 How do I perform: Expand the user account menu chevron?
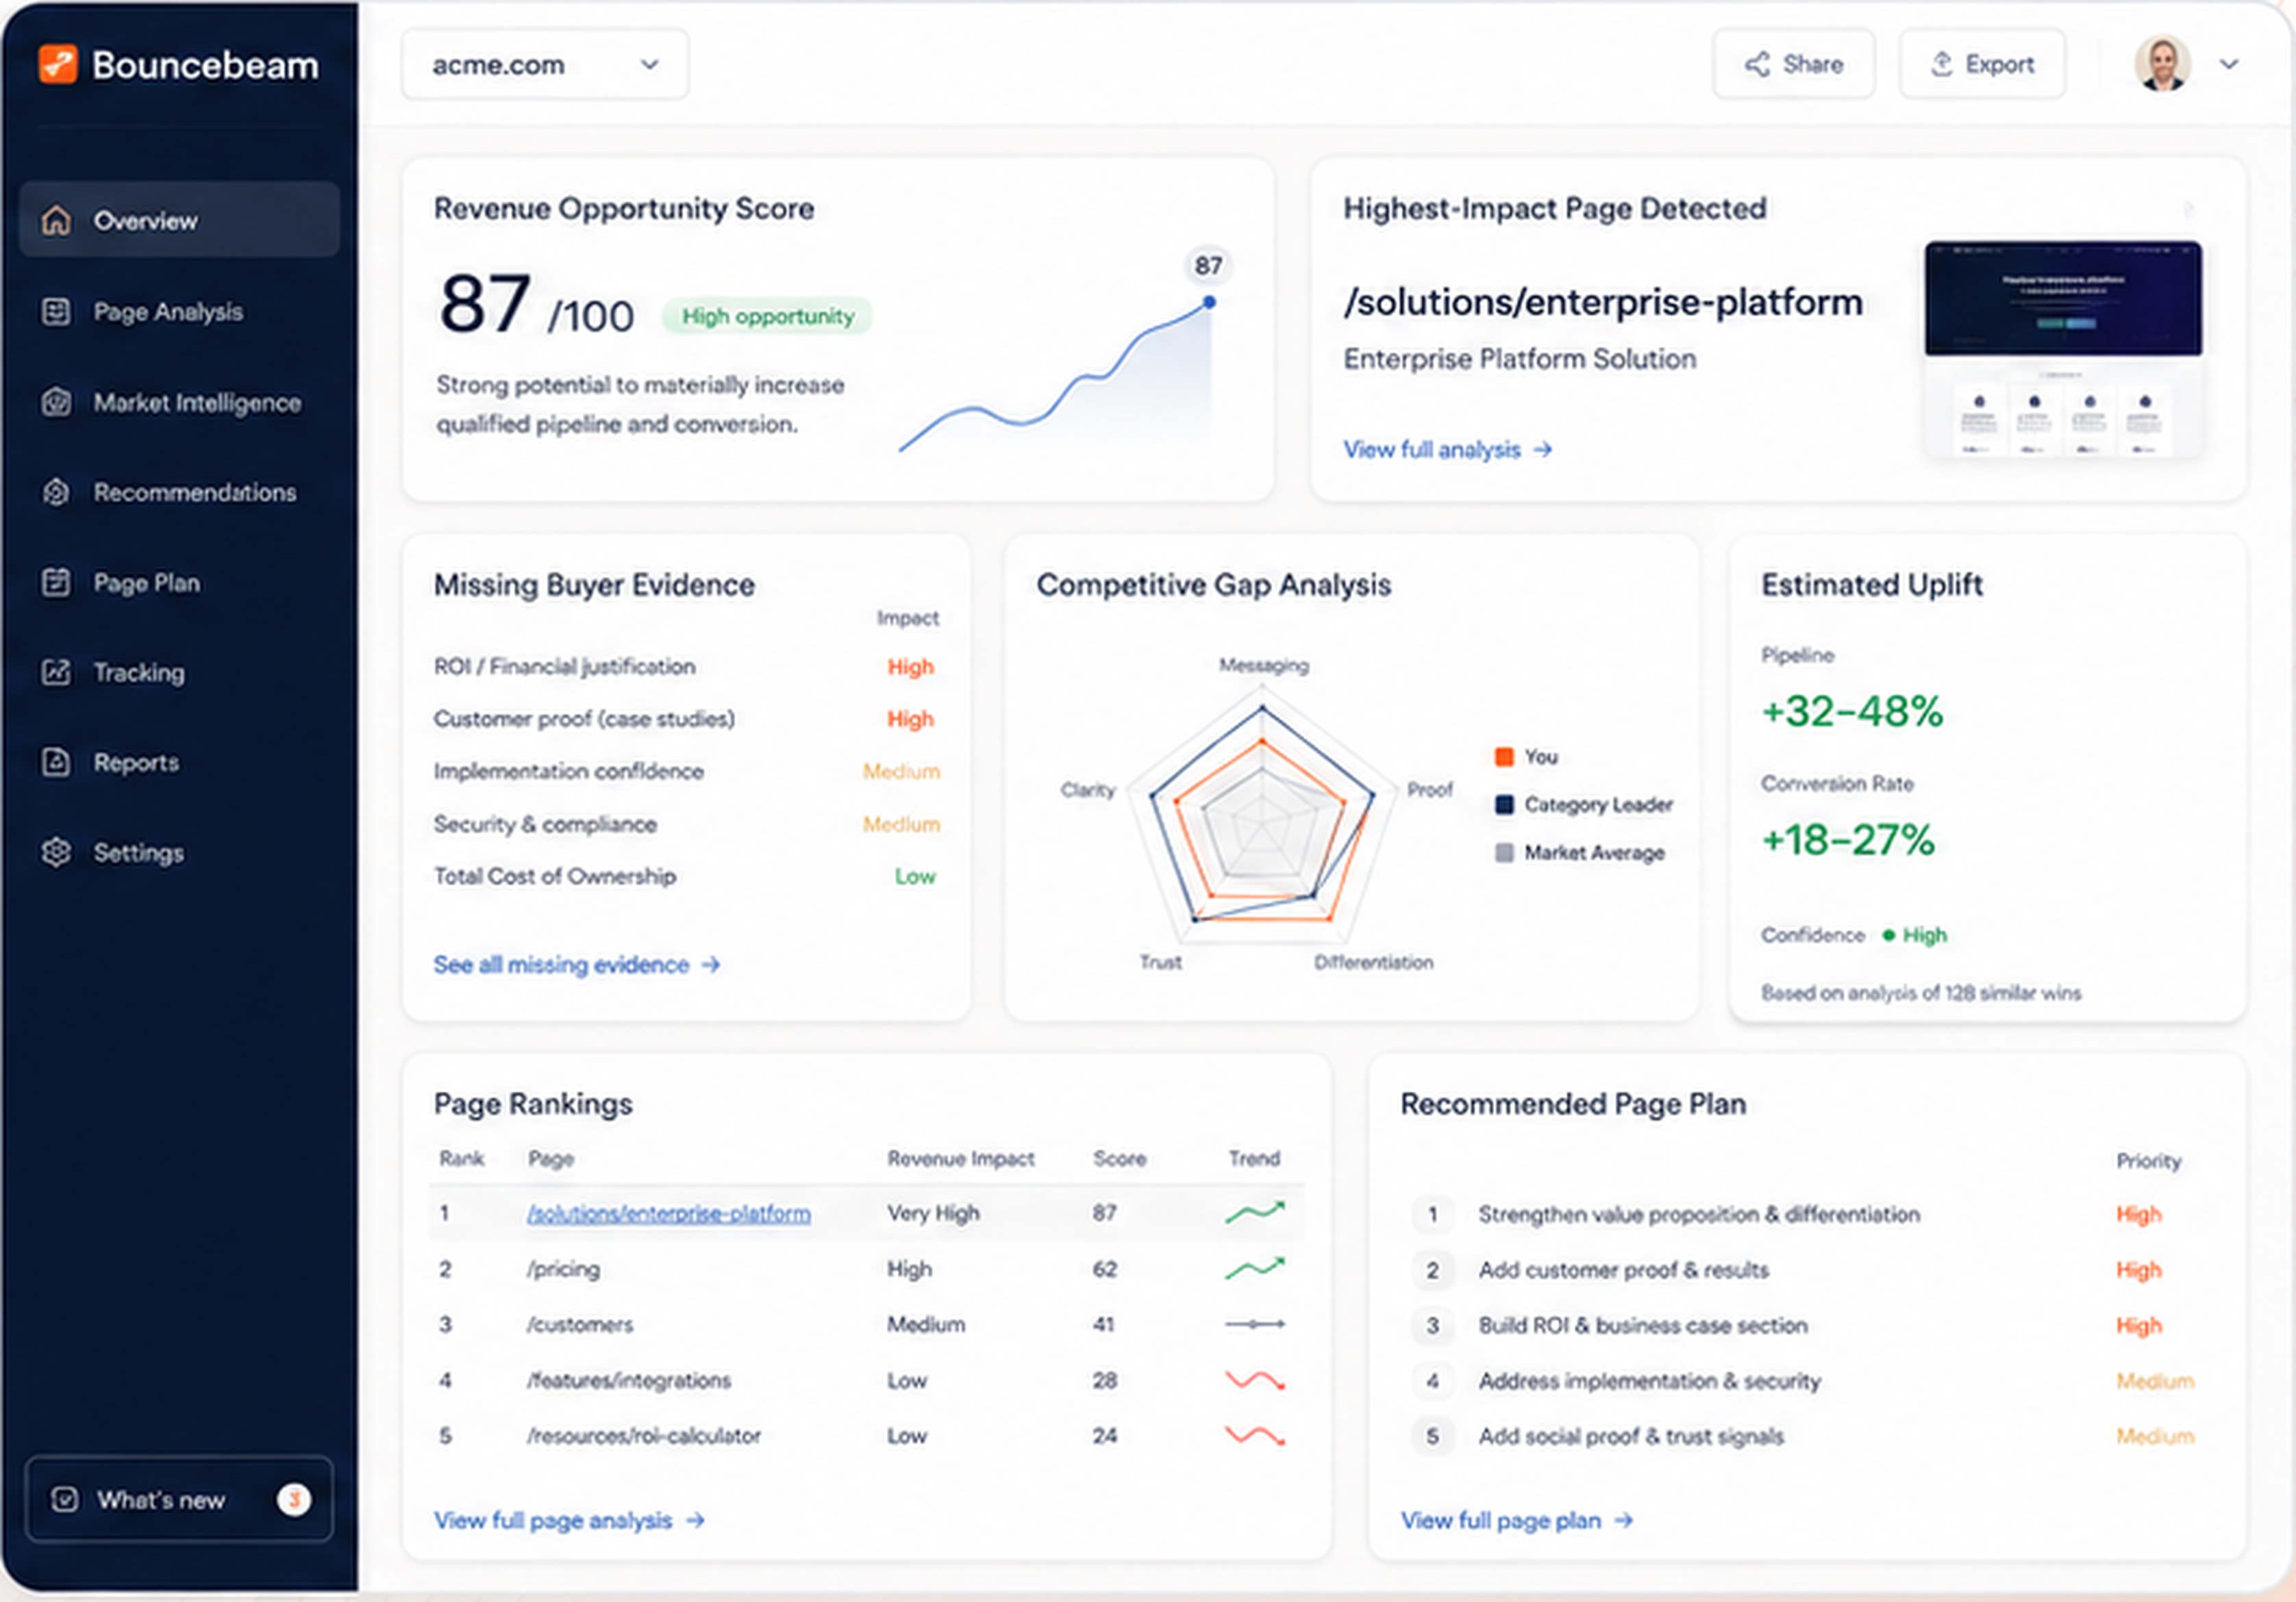2229,64
